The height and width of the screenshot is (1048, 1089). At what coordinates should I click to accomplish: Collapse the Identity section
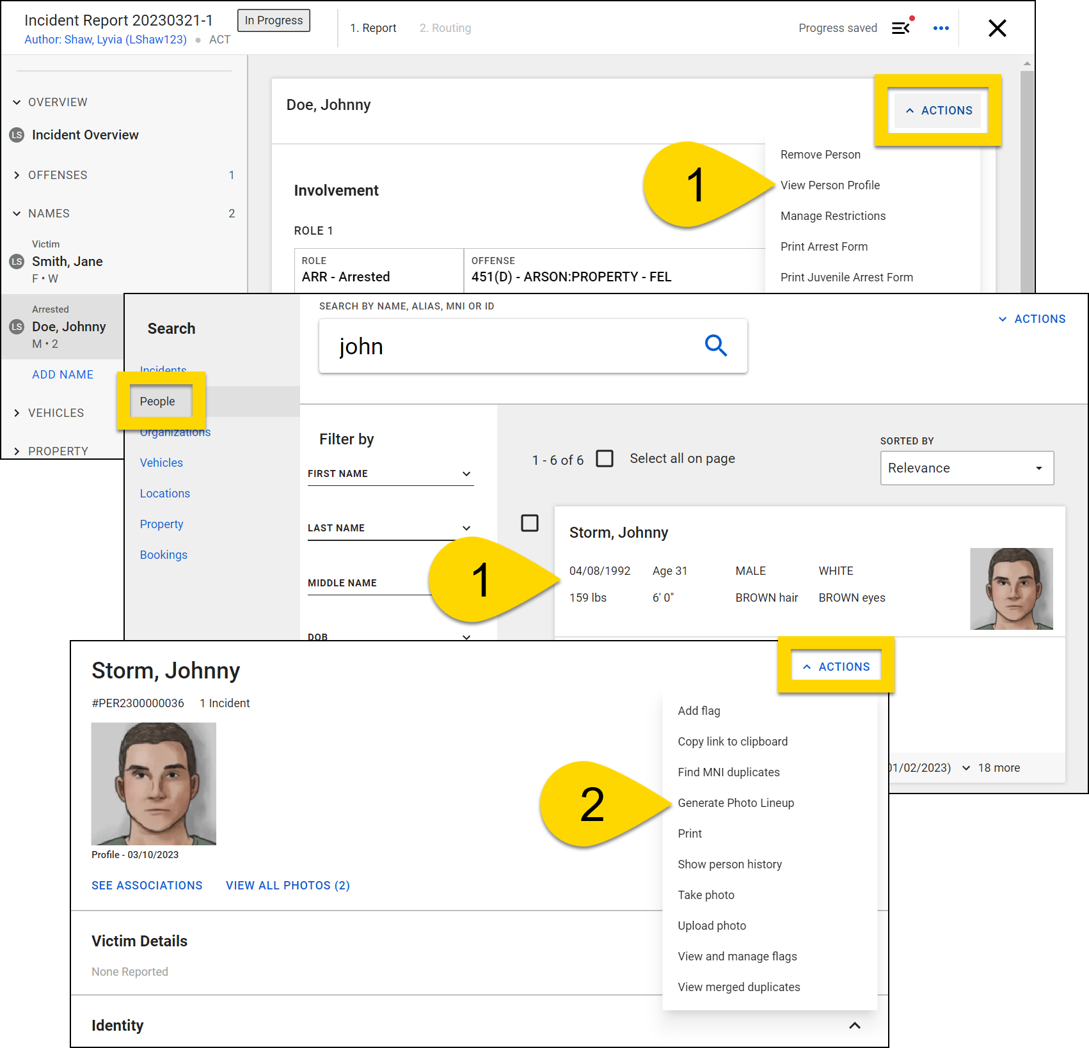pyautogui.click(x=855, y=1026)
